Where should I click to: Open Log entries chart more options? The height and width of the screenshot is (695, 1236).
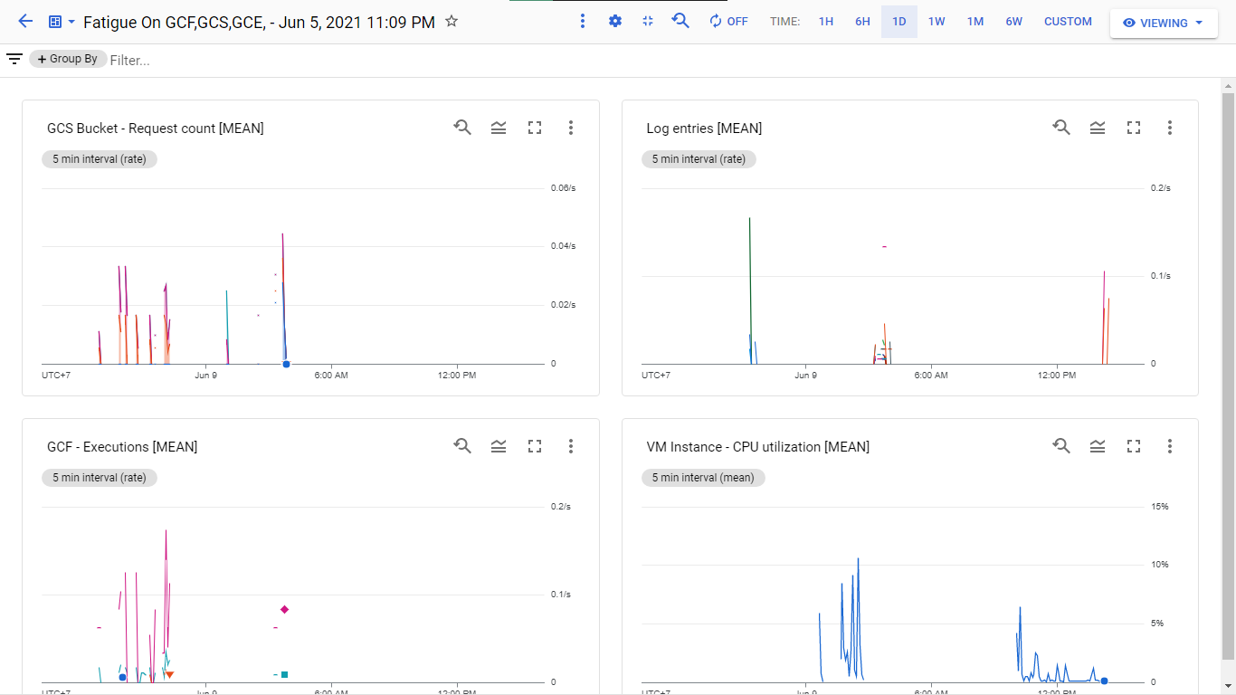click(1170, 128)
